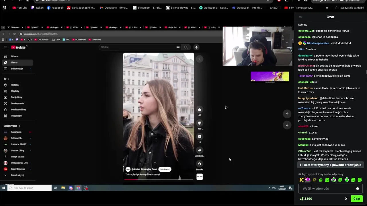Collapse the chat panel icon

coord(300,17)
